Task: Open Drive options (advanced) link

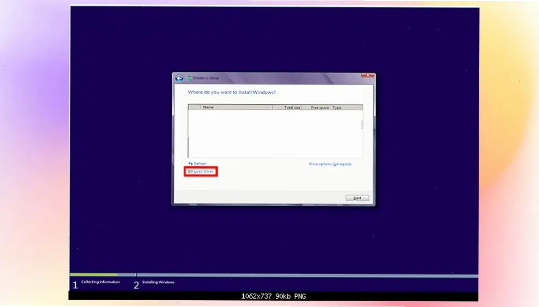Action: click(330, 164)
